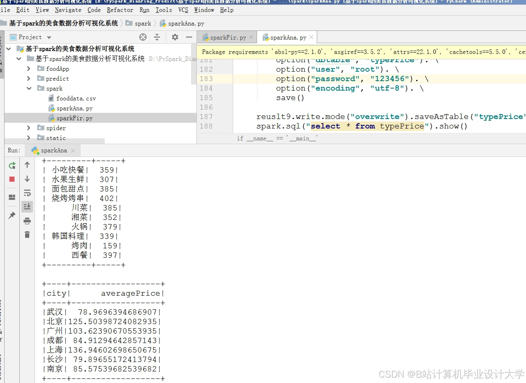
Task: Open Project panel settings gear
Action: tap(175, 37)
